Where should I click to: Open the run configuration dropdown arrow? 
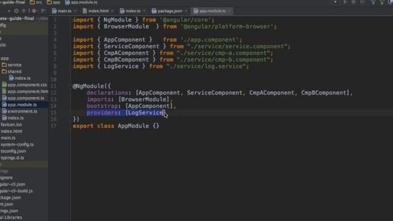pyautogui.click(x=335, y=2)
